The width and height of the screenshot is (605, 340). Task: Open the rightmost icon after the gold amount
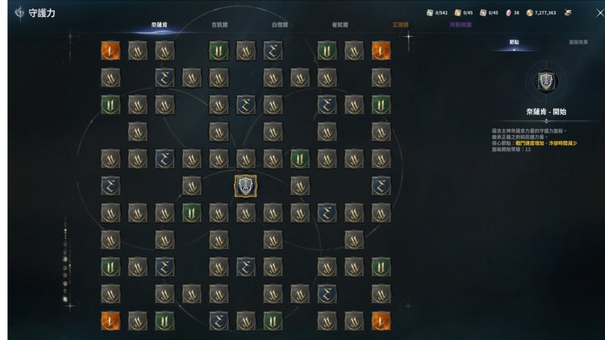point(568,13)
